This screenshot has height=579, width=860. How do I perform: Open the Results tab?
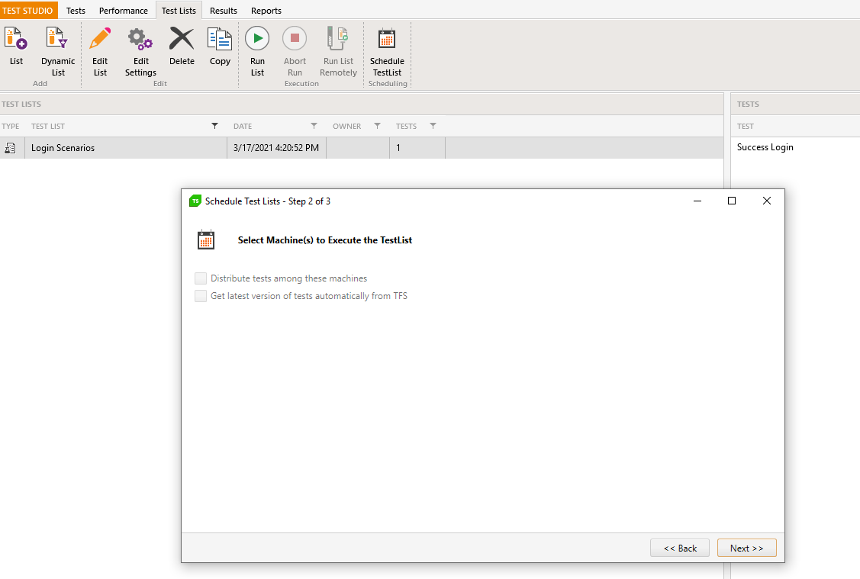coord(224,11)
